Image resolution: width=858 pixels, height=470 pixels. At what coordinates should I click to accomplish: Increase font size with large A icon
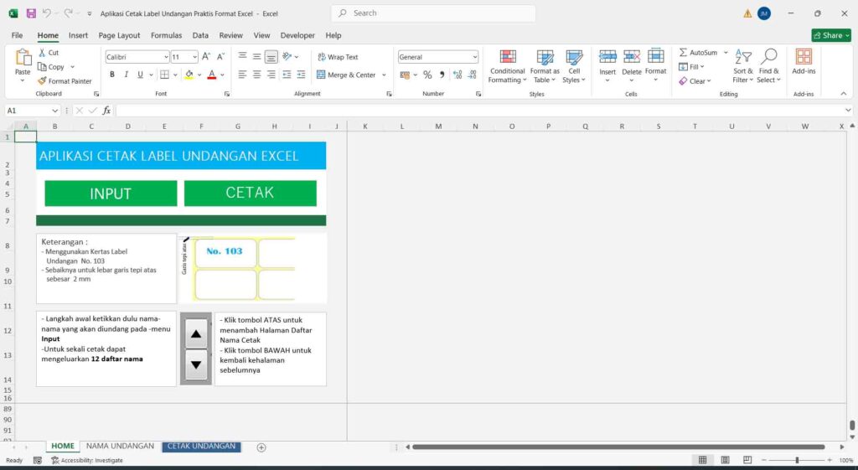pos(206,56)
